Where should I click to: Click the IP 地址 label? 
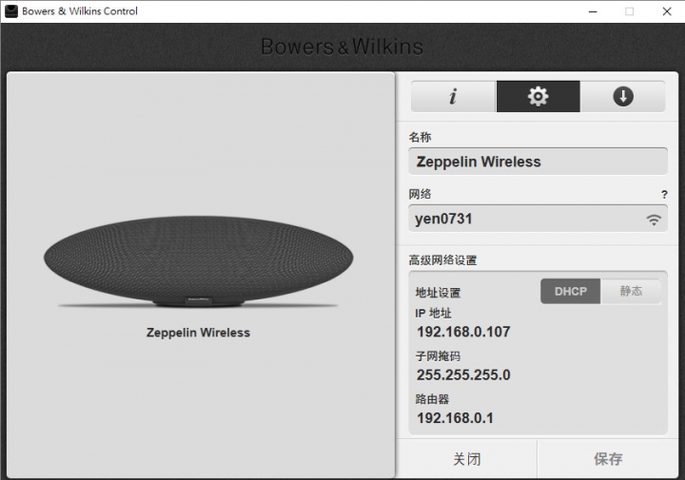click(x=433, y=314)
